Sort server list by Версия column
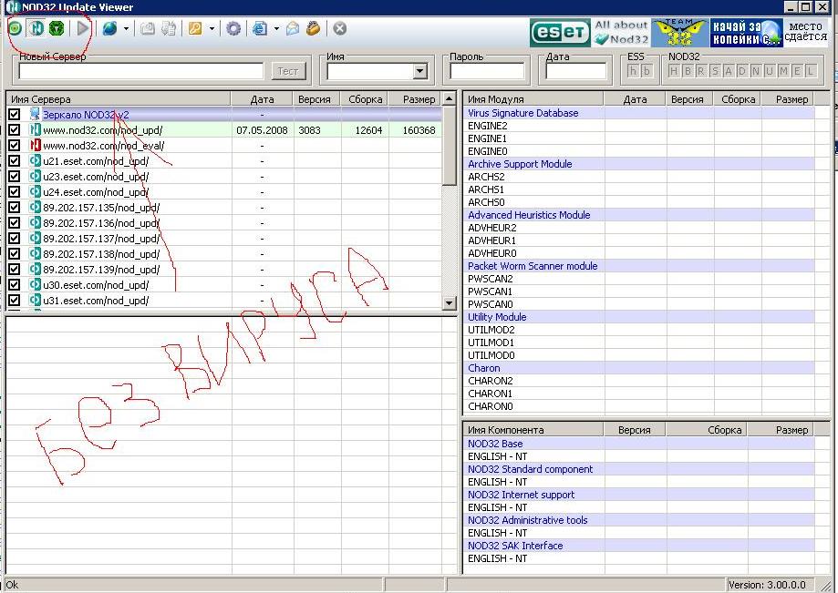This screenshot has height=593, width=838. 316,98
